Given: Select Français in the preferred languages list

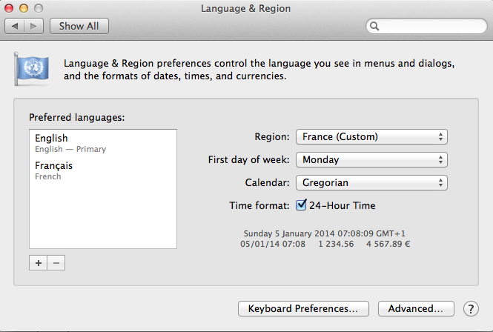Looking at the screenshot, I should 103,170.
